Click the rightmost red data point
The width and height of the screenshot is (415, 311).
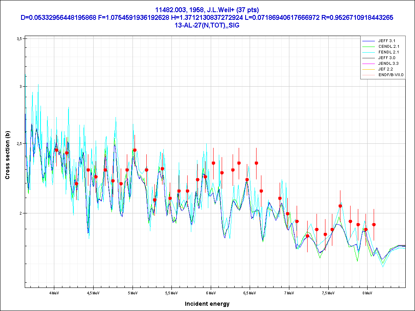coord(374,224)
